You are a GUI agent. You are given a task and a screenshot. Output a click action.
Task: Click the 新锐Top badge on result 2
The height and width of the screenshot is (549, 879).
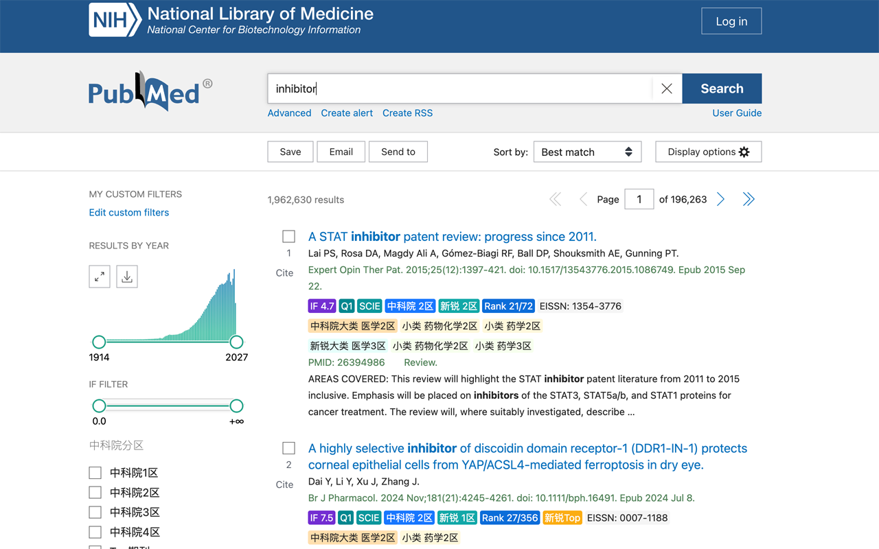tap(562, 518)
